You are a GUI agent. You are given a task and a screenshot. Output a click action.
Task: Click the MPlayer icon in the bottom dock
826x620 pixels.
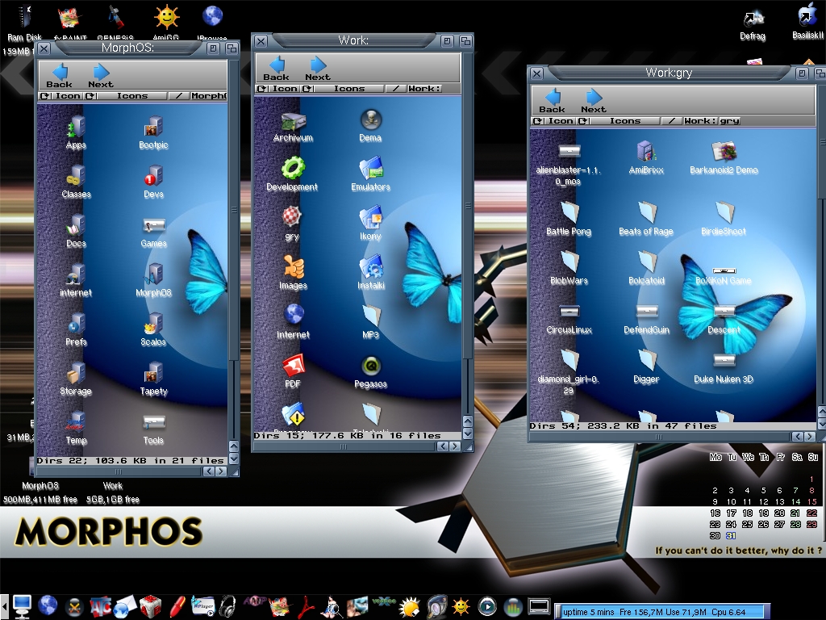[x=202, y=605]
